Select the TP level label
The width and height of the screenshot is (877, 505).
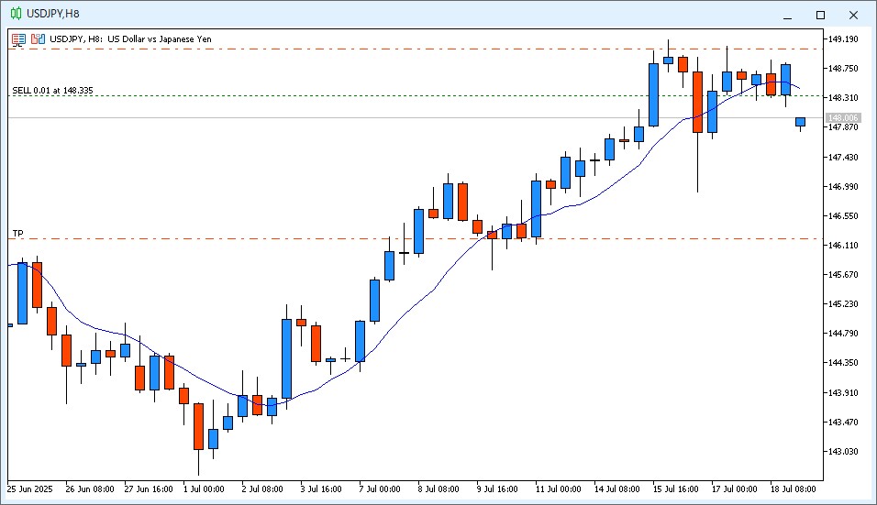18,234
